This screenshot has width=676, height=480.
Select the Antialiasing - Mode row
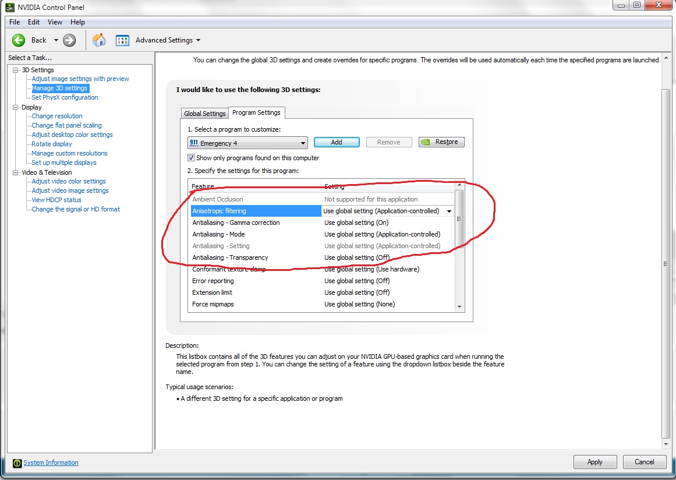(321, 234)
